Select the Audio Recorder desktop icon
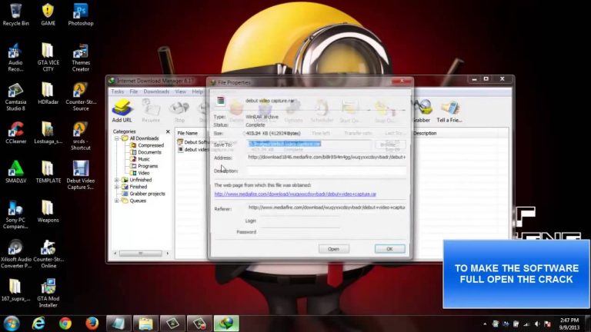Image resolution: width=591 pixels, height=332 pixels. tap(15, 57)
